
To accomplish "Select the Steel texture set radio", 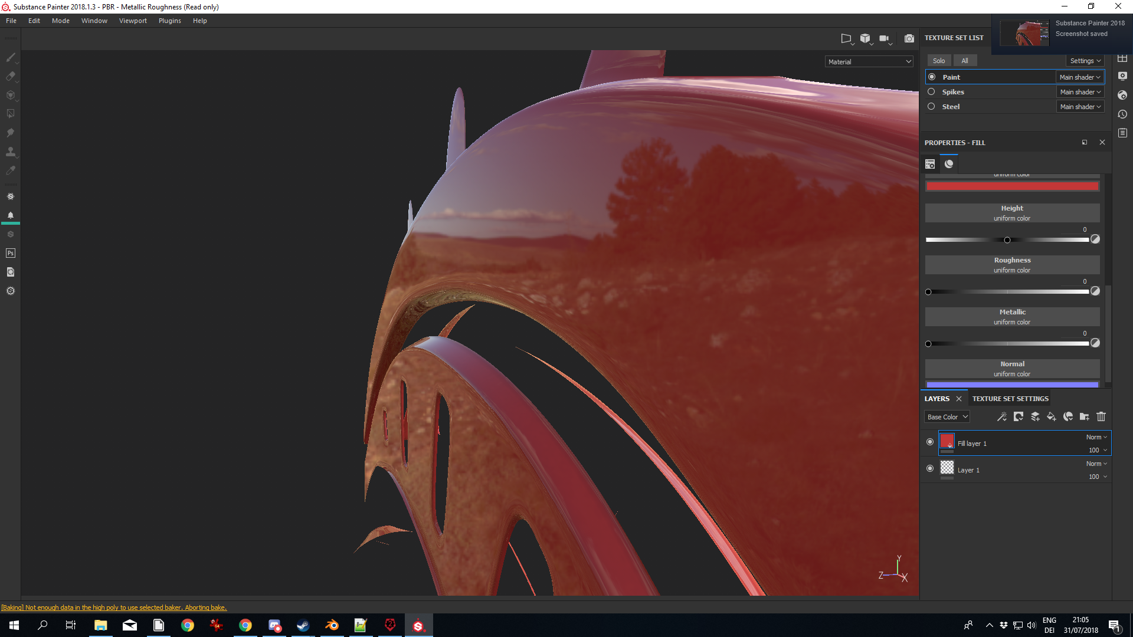I will [931, 107].
